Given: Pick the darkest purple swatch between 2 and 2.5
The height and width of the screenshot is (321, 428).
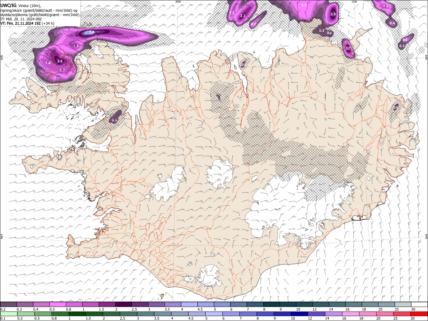Looking at the screenshot, I should coord(123,305).
